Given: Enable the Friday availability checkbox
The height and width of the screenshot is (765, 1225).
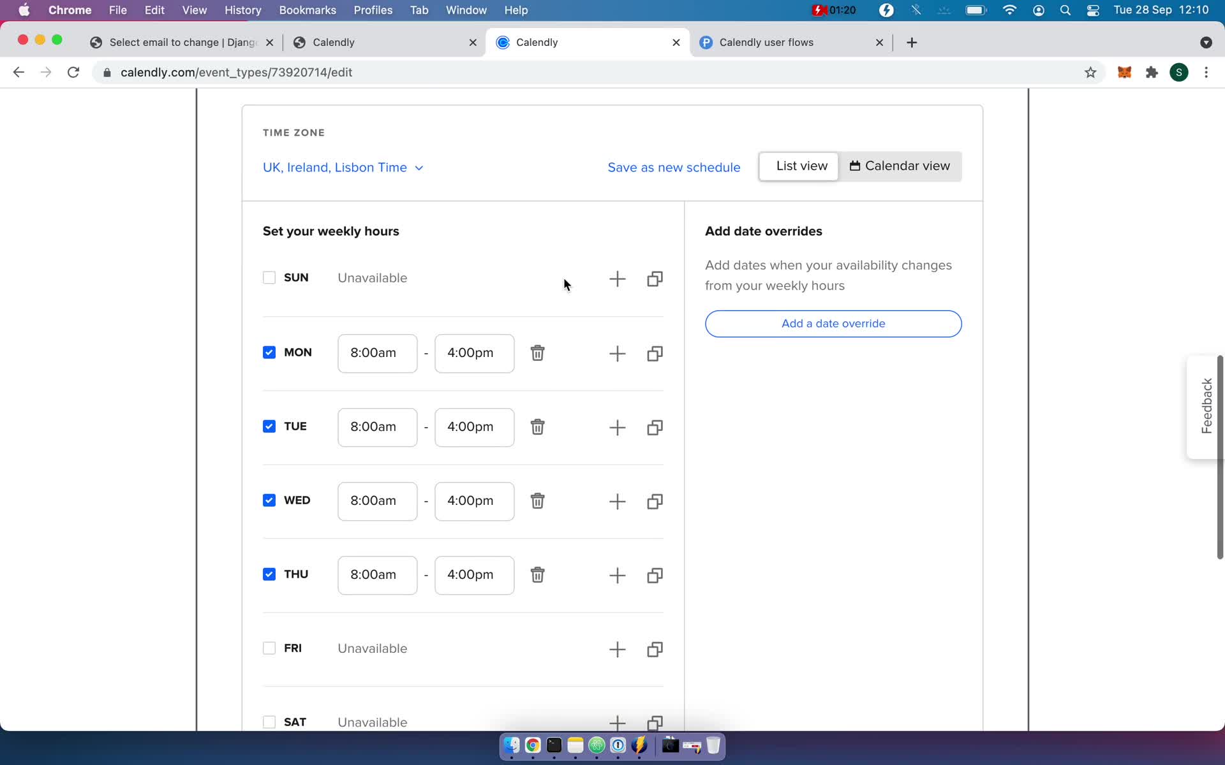Looking at the screenshot, I should pyautogui.click(x=269, y=648).
